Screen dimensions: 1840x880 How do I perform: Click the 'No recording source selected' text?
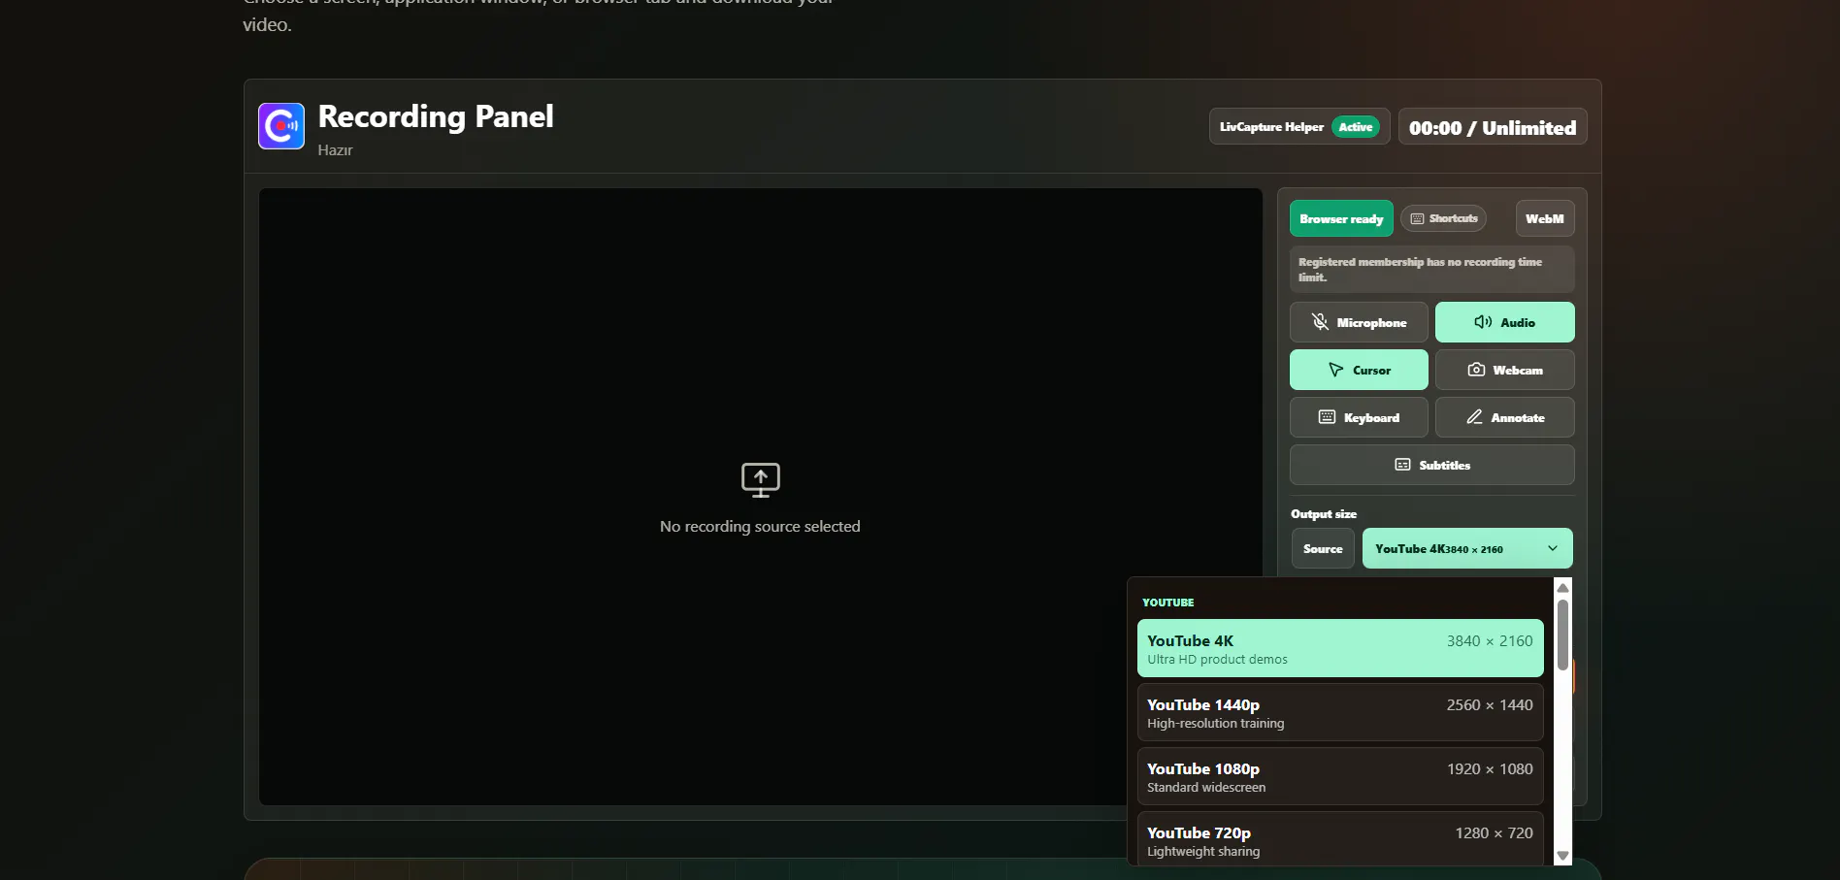pos(760,526)
